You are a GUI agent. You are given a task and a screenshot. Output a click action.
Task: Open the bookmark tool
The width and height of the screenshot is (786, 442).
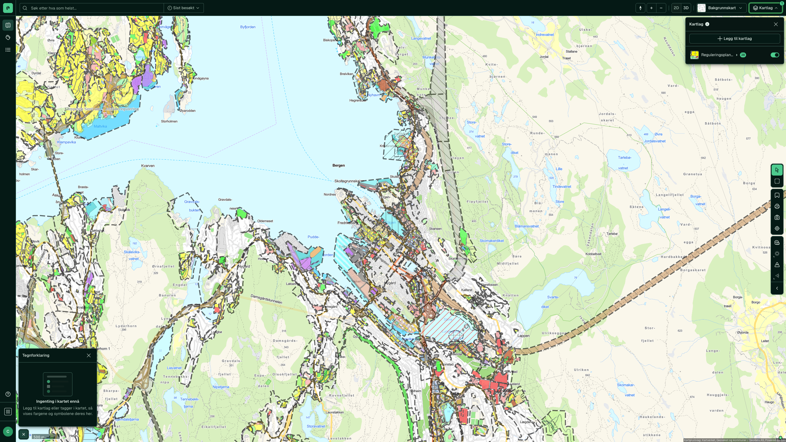[x=777, y=196]
